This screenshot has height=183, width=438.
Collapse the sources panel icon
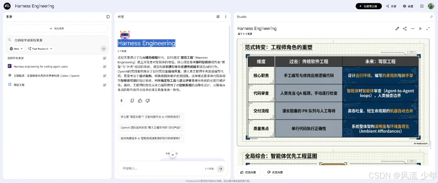[x=108, y=17]
